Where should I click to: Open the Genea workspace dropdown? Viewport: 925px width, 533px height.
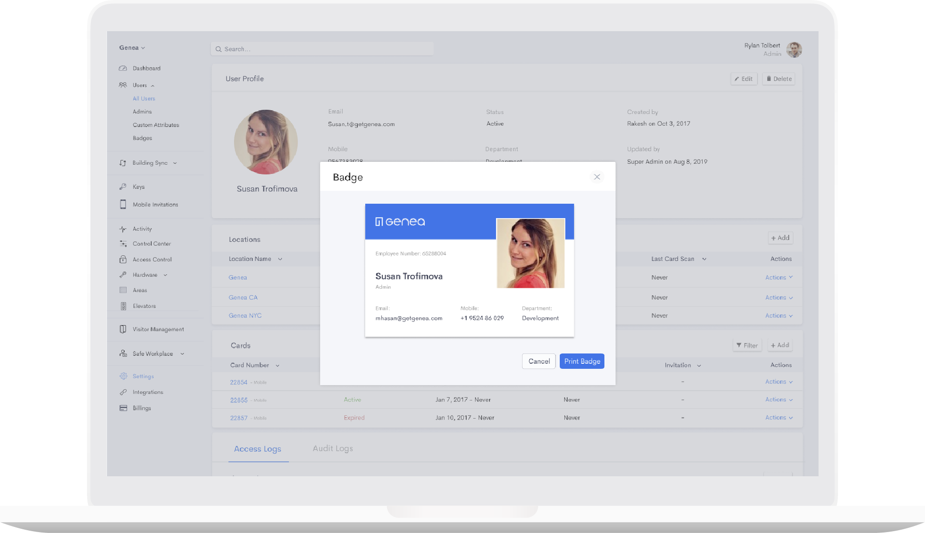(x=132, y=47)
